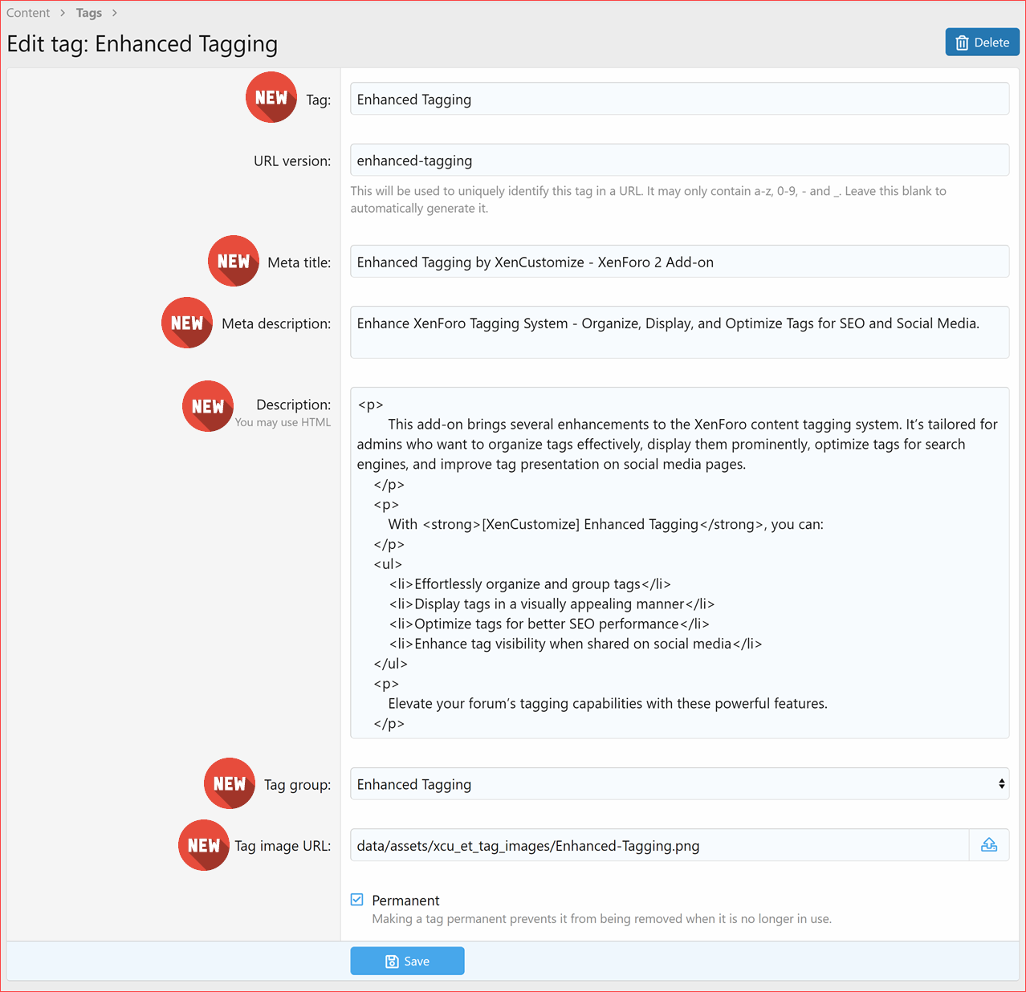
Task: Edit the Meta description textarea
Action: click(x=679, y=332)
